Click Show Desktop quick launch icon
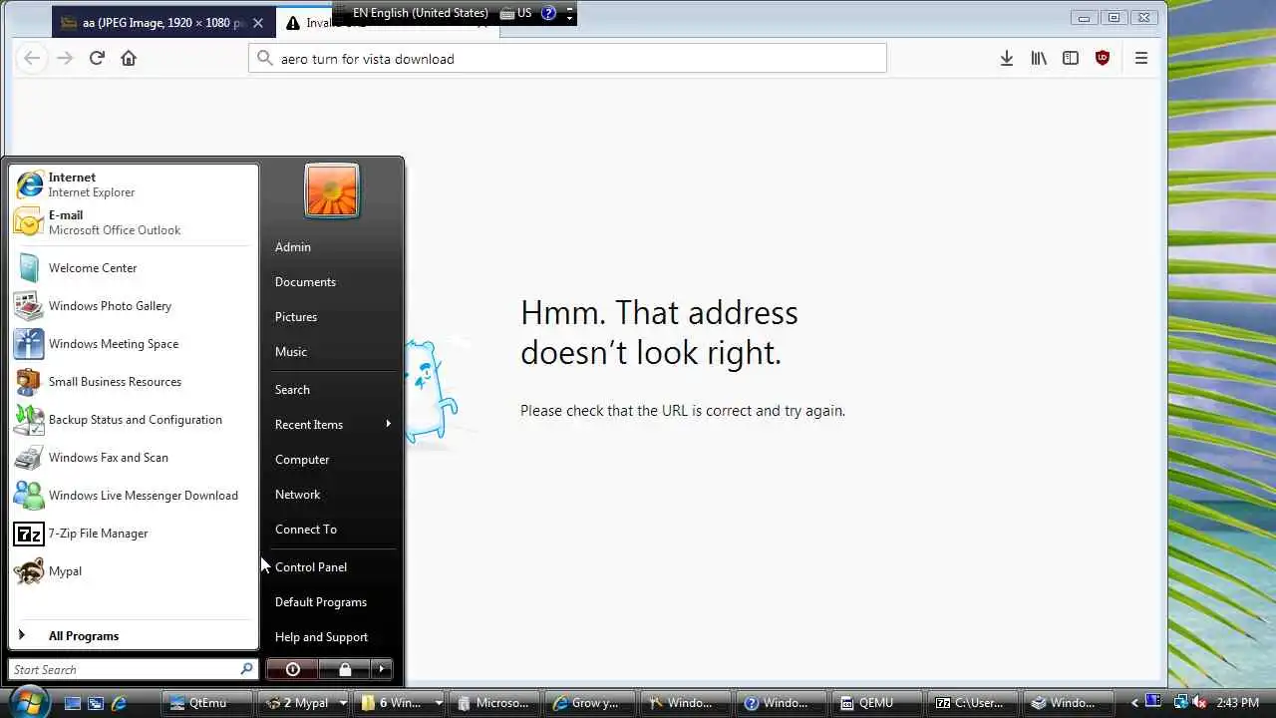Screen dimensions: 1276x718 pyautogui.click(x=73, y=703)
